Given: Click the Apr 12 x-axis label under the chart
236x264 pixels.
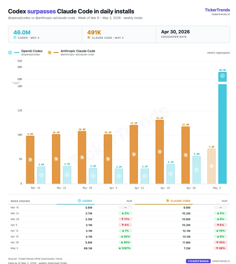Looking at the screenshot, I should coord(139,188).
